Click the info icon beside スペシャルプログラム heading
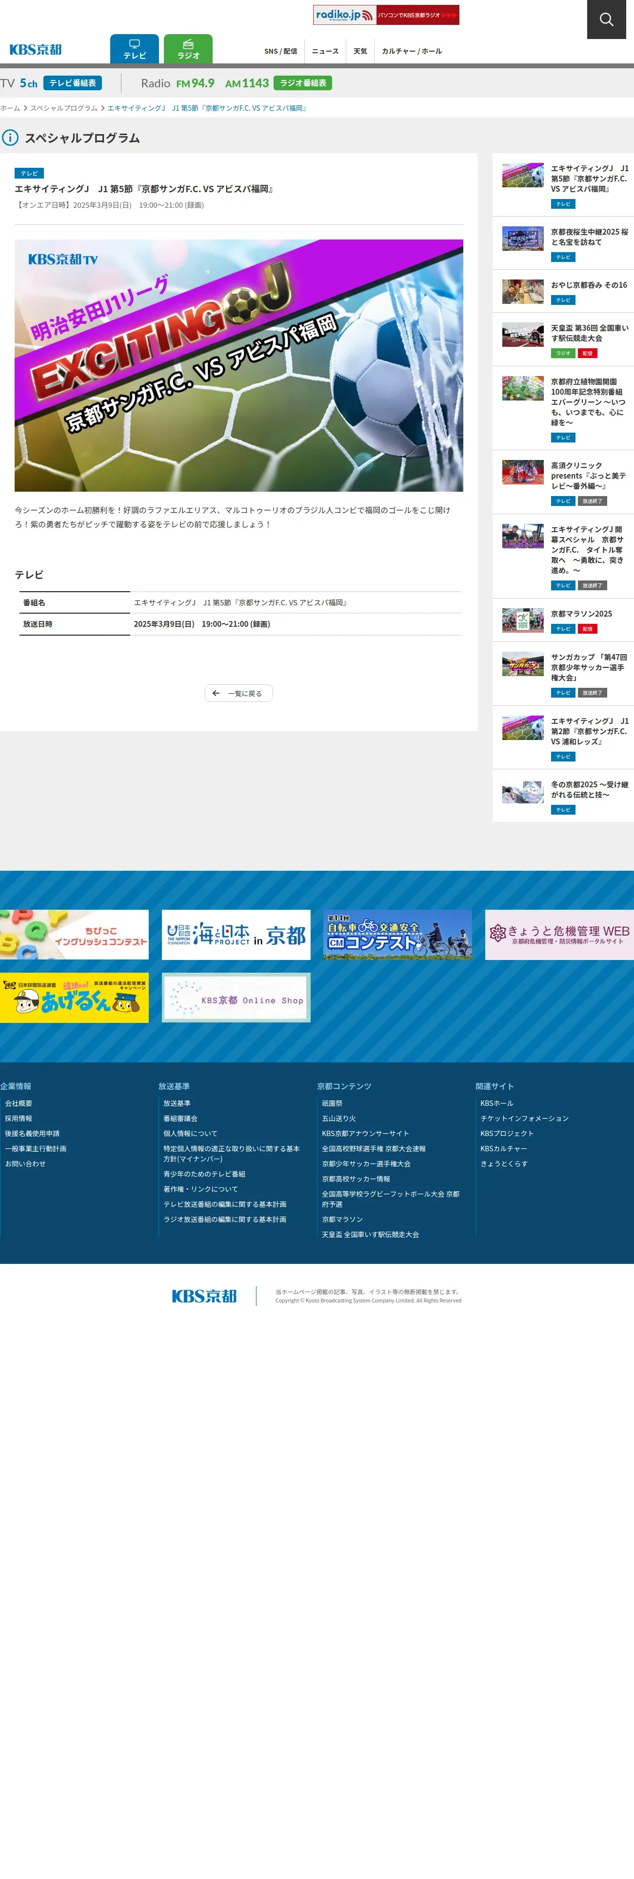634x1879 pixels. click(x=9, y=137)
